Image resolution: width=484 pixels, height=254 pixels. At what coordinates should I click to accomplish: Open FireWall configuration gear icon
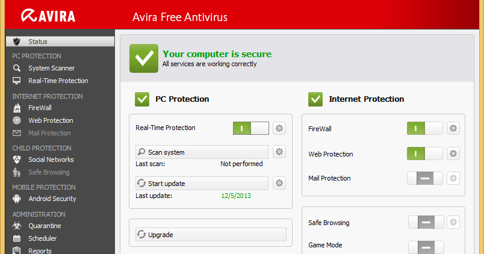pyautogui.click(x=453, y=128)
